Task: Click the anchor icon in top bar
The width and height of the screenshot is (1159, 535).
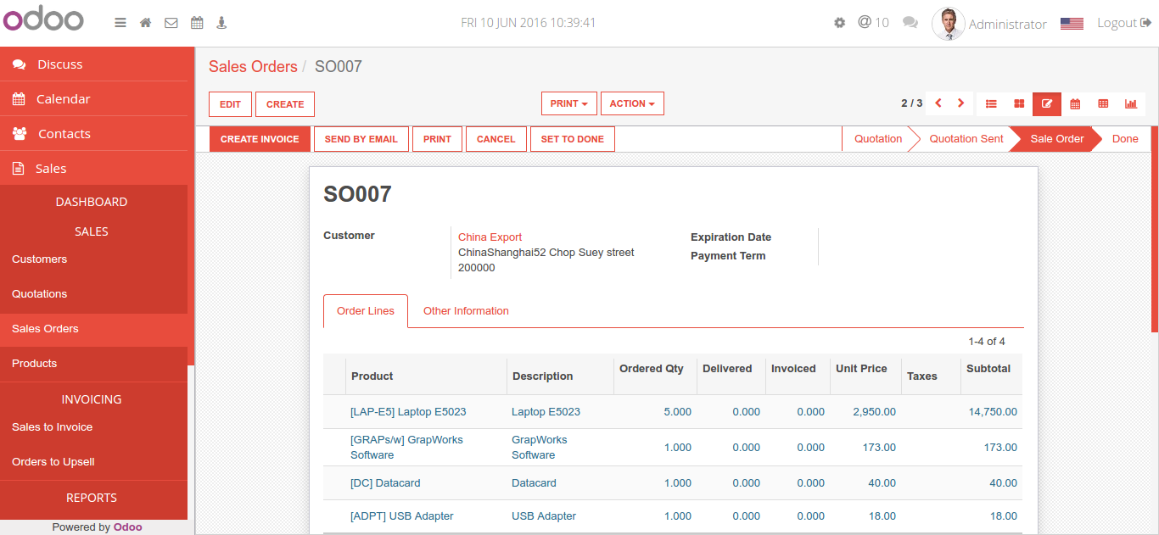Action: click(x=221, y=23)
